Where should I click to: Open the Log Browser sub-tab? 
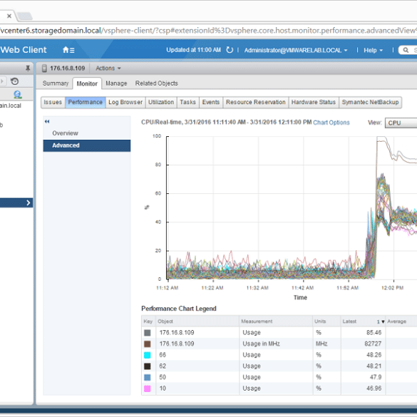125,102
